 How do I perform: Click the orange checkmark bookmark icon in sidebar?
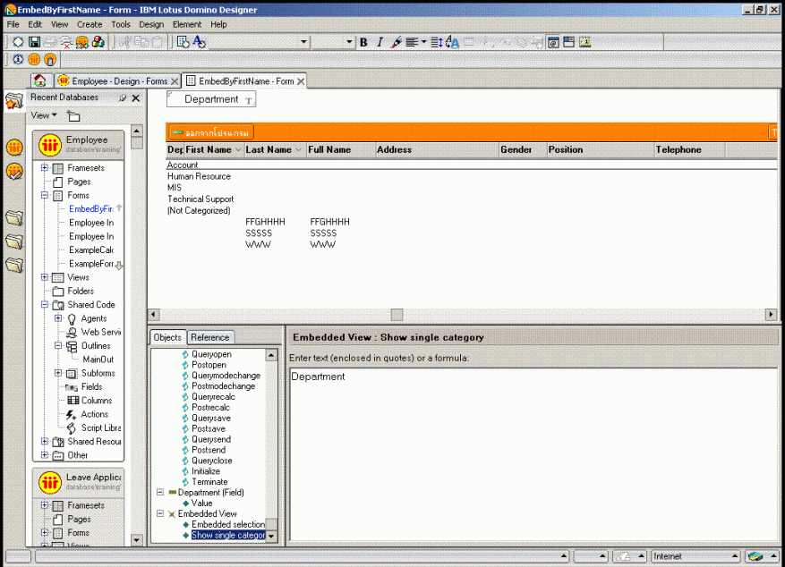click(x=14, y=172)
